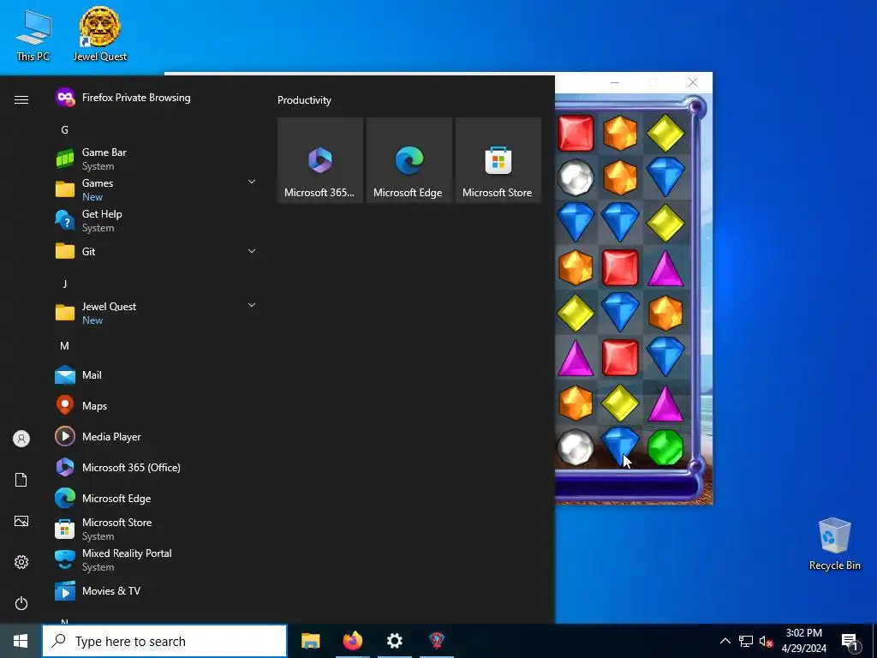Screen dimensions: 877x658
Task: Open Settings from the taskbar
Action: point(394,641)
